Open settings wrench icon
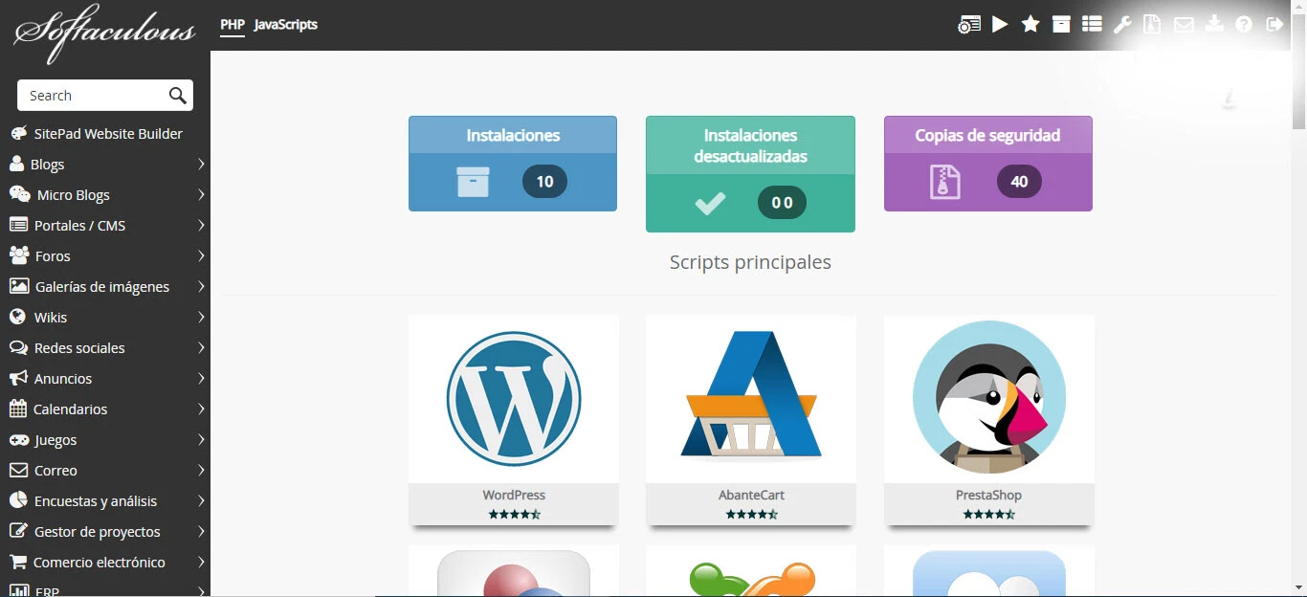The height and width of the screenshot is (597, 1307). click(x=1122, y=25)
